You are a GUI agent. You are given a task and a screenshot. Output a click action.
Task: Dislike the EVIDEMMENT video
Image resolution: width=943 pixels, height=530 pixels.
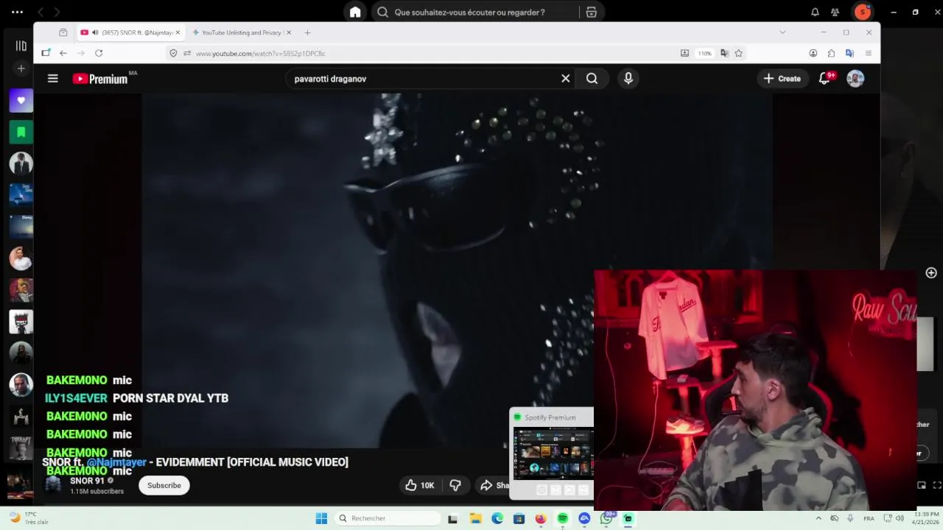[455, 485]
